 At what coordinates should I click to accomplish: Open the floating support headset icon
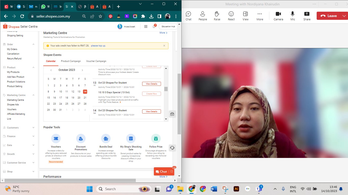172,148
